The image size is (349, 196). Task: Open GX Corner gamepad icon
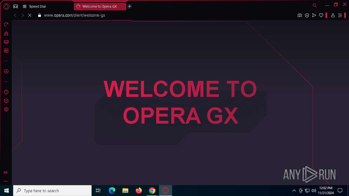click(16, 7)
